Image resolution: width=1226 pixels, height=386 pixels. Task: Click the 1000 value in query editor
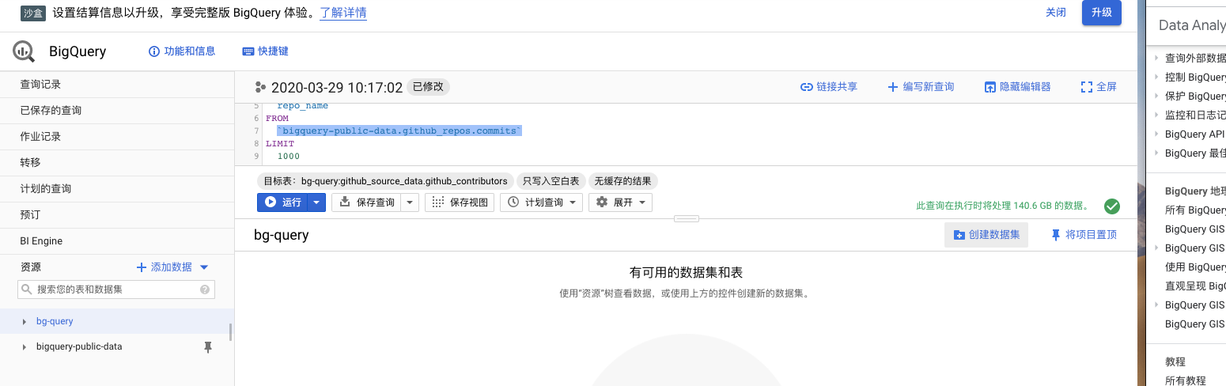(x=288, y=157)
